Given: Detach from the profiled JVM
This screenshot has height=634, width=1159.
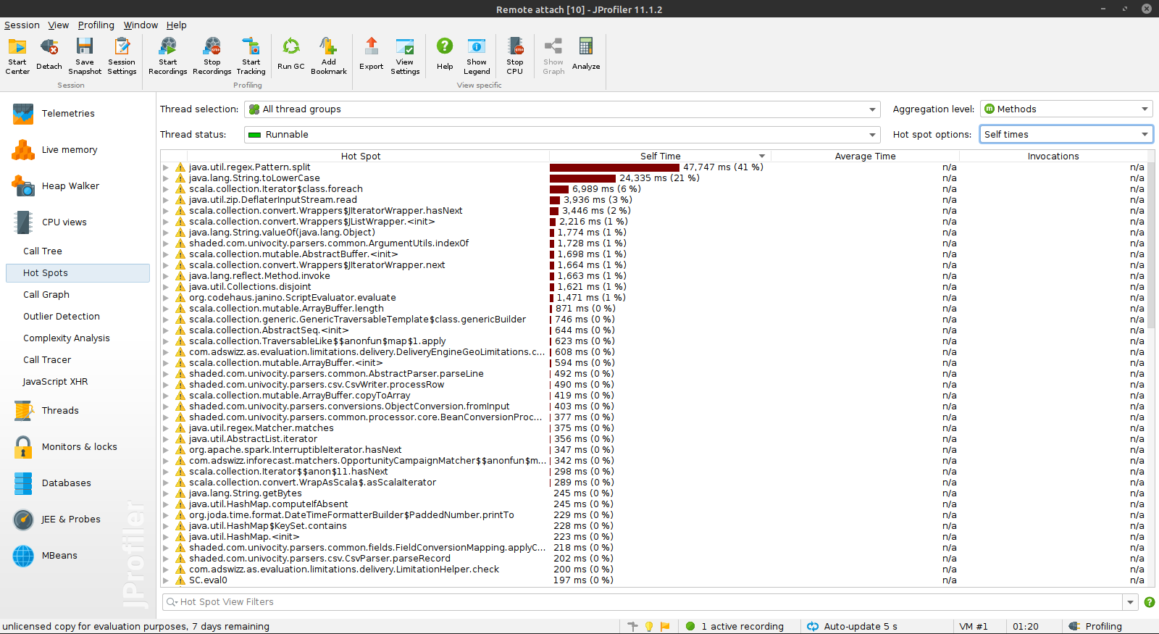Looking at the screenshot, I should 49,56.
